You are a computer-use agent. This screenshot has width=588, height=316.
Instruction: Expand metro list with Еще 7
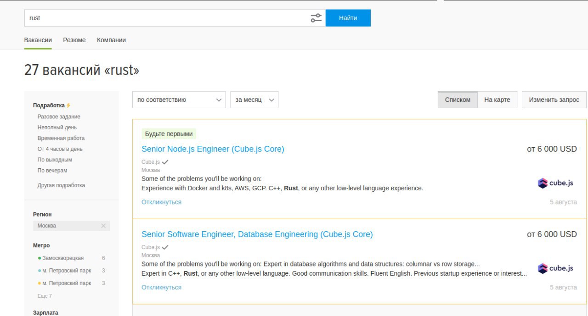[x=45, y=296]
